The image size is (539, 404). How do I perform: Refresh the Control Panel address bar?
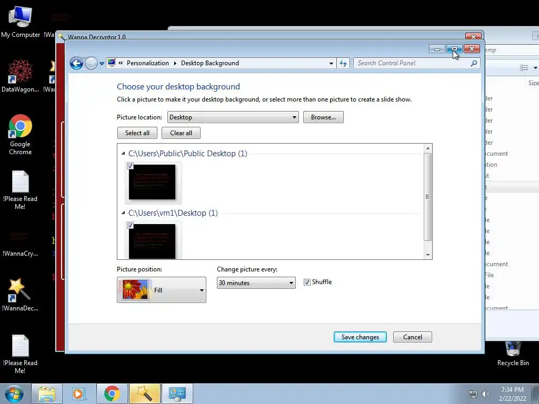click(343, 63)
